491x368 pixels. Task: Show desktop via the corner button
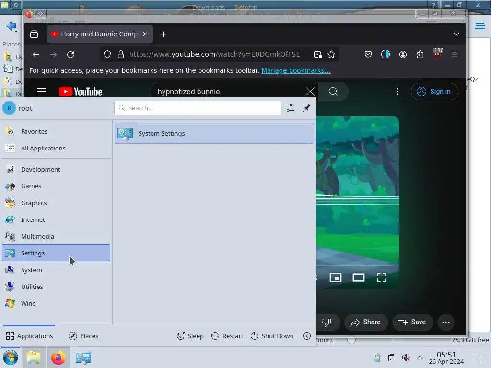tap(479, 357)
